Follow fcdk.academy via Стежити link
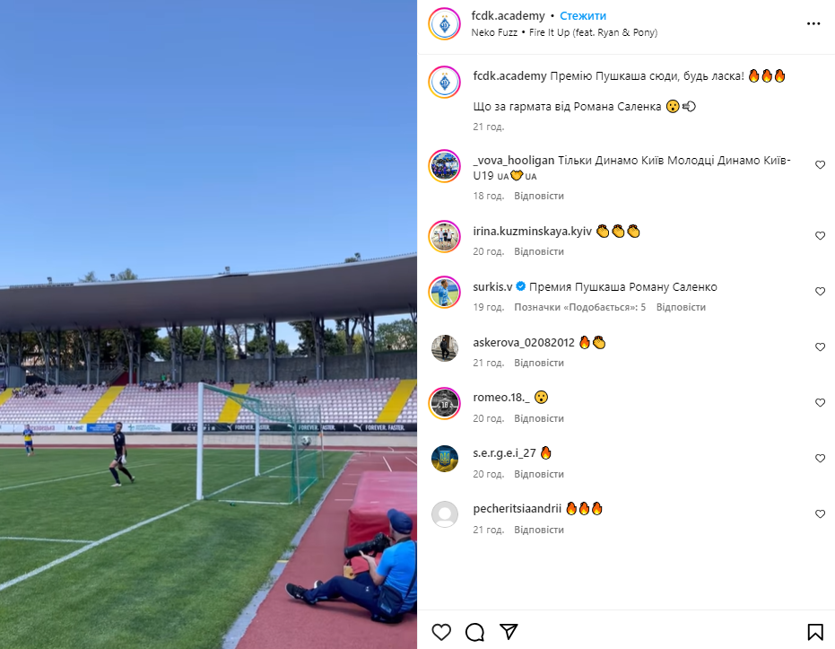The height and width of the screenshot is (649, 835). click(x=583, y=16)
